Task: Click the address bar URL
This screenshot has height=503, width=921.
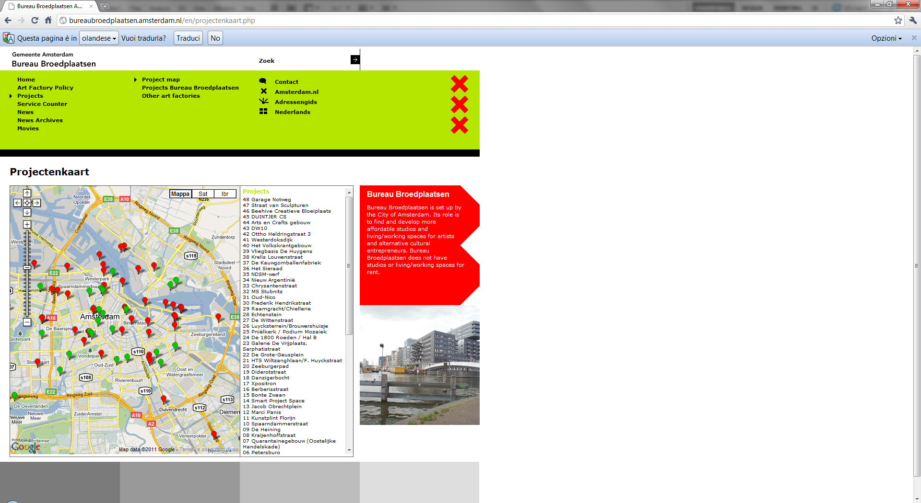Action: [162, 21]
